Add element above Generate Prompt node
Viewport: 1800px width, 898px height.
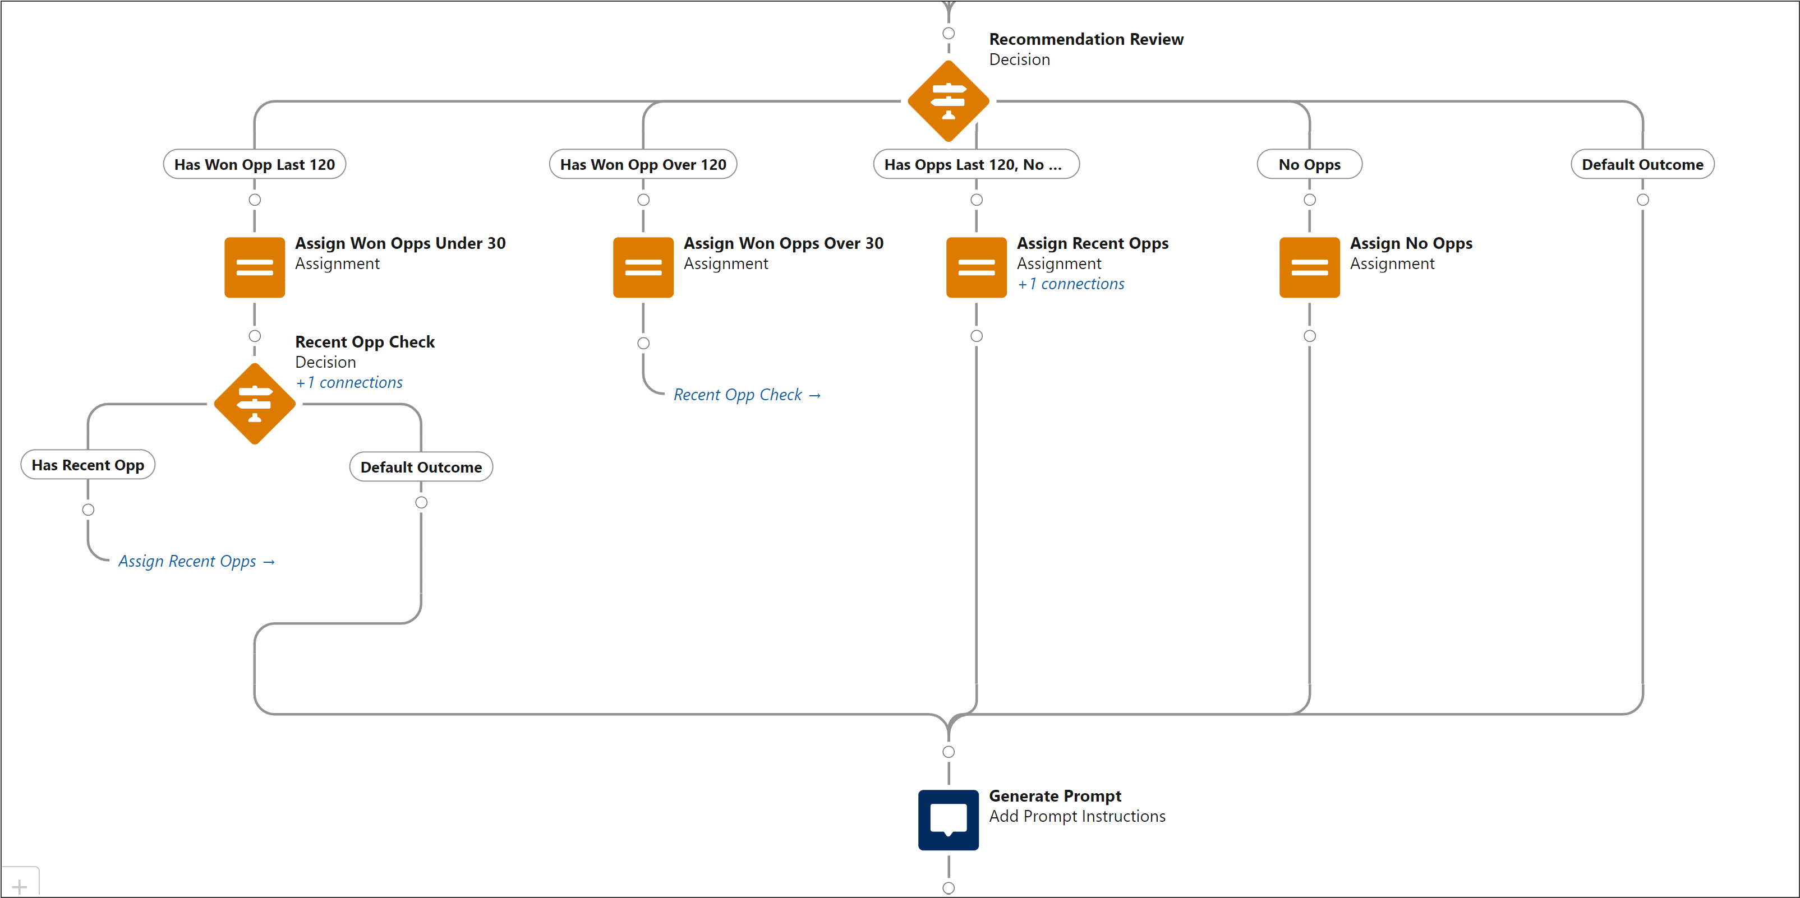coord(948,752)
